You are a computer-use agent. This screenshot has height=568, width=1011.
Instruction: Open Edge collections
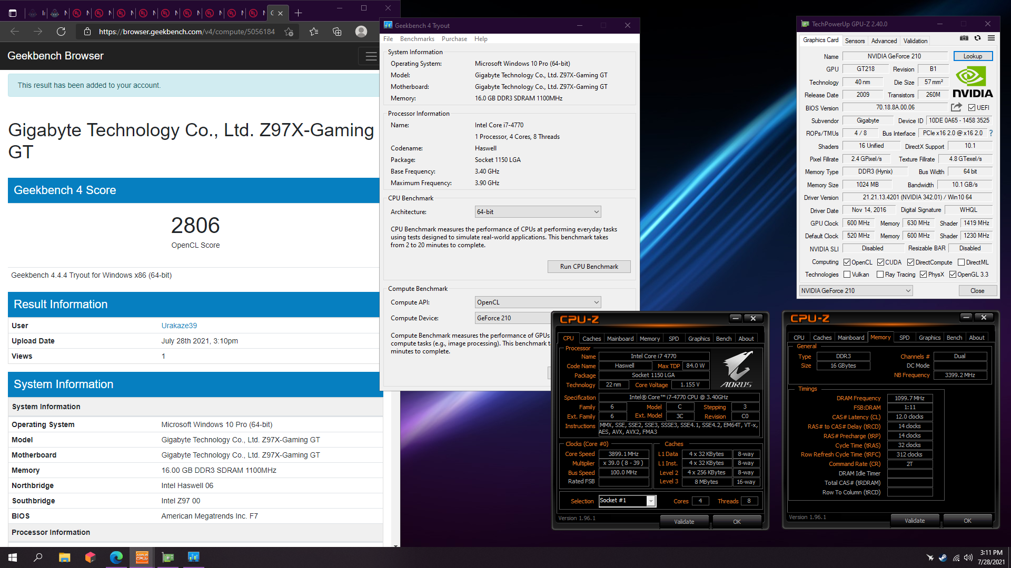point(337,32)
